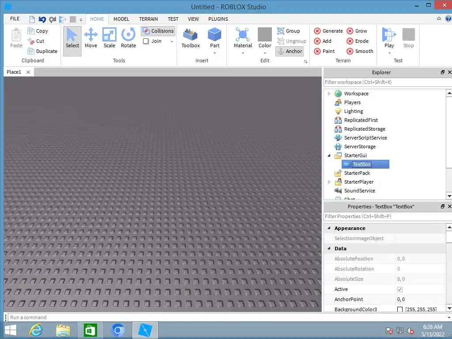Open the Windows Store taskbar icon
The image size is (452, 339).
[90, 330]
